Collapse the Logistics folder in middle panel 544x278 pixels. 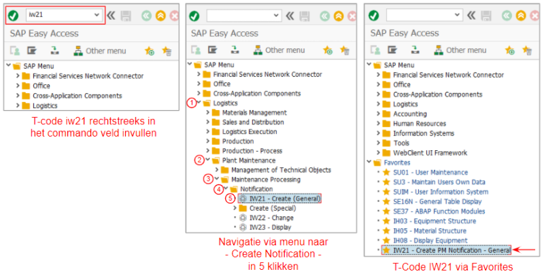(199, 103)
